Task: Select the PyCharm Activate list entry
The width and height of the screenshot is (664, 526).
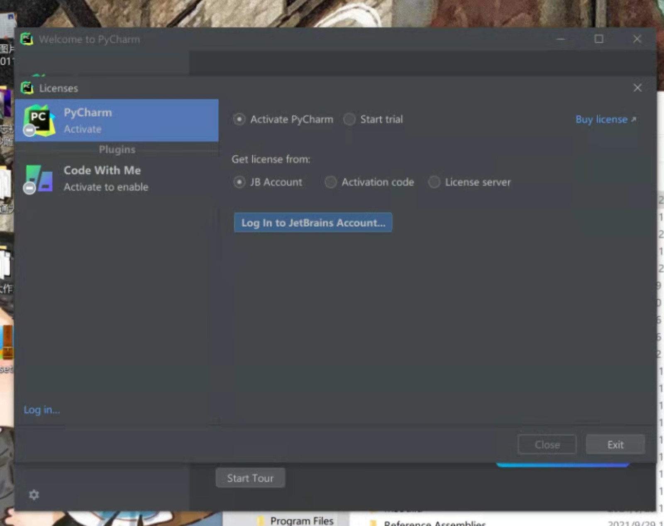Action: tap(117, 120)
